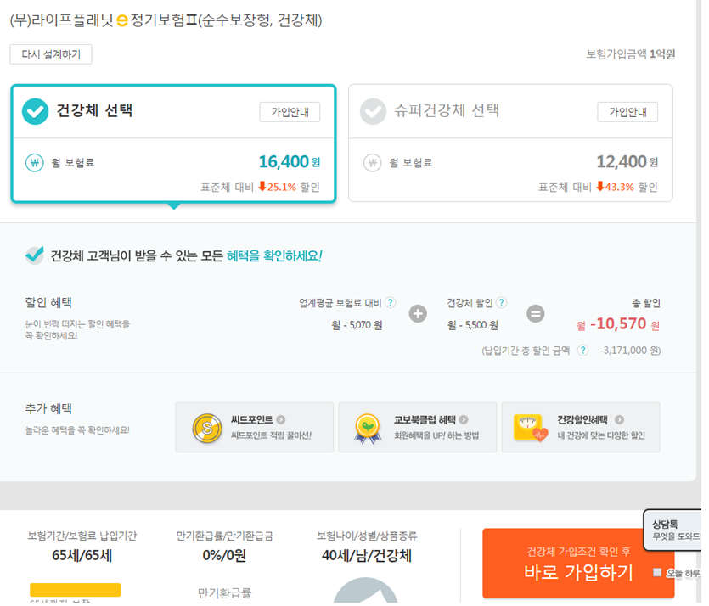Click won icon beside 16,400원 premium
Image resolution: width=709 pixels, height=606 pixels.
35,163
